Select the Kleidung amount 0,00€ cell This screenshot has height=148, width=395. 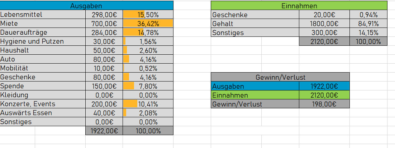pos(104,95)
